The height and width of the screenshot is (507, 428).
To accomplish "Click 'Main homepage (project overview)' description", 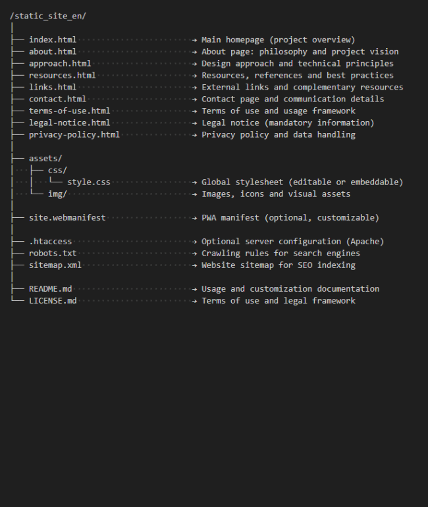I will pos(279,40).
